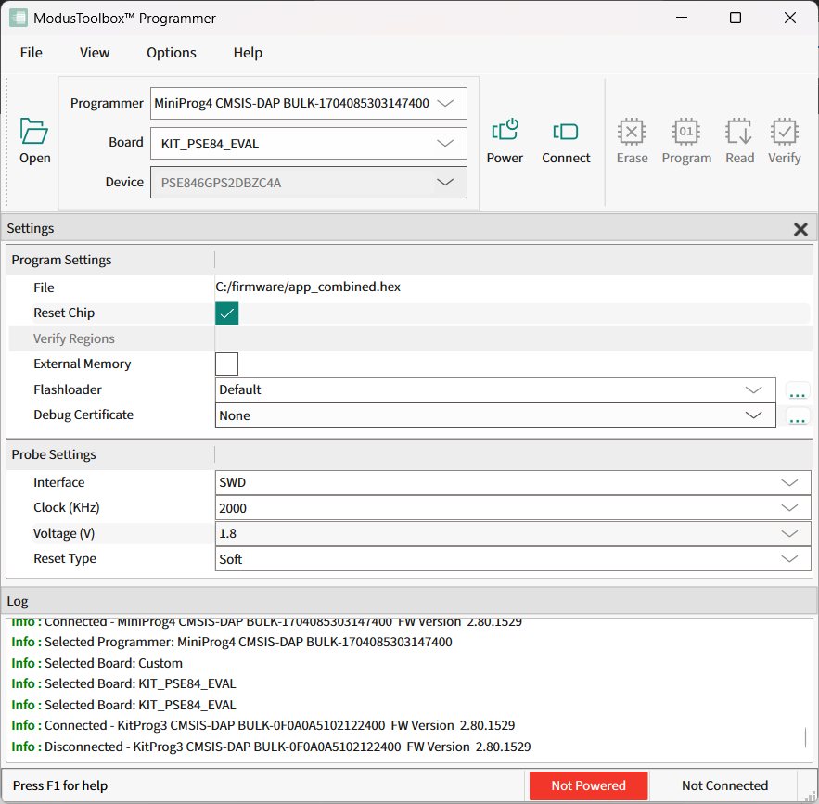Click the Erase chip icon
This screenshot has height=804, width=819.
(632, 132)
